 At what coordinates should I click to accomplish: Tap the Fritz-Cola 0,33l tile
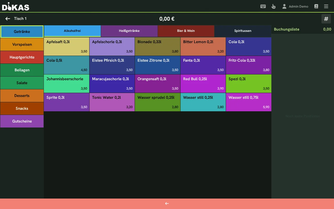tap(249, 65)
